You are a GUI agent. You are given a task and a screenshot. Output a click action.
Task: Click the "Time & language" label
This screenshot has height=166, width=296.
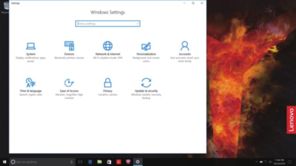[30, 91]
